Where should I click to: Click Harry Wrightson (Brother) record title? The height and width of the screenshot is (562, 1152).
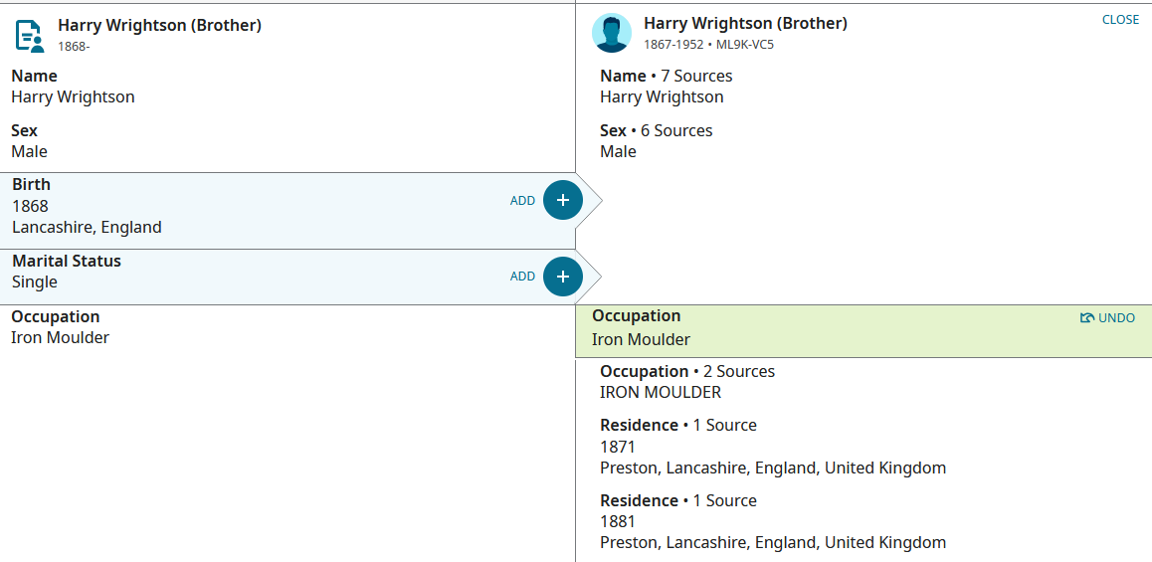(159, 25)
